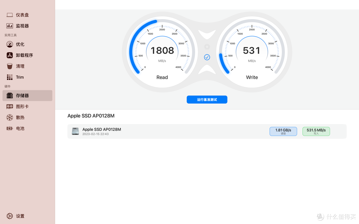Open the 卸载程序 app store icon
This screenshot has height=224, width=359.
click(10, 55)
